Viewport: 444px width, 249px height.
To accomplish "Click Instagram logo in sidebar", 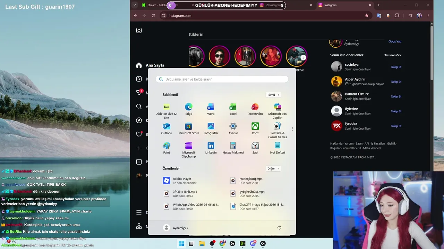I will pos(139,30).
